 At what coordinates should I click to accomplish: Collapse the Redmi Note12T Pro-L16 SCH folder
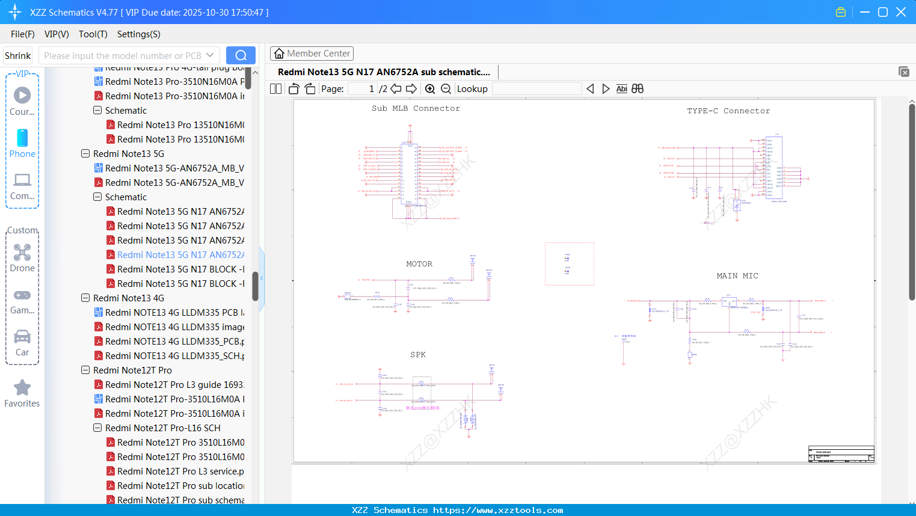pos(97,428)
